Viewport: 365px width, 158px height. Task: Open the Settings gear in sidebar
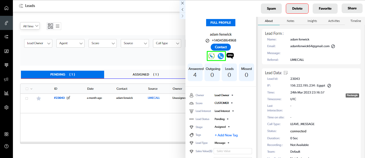[6, 107]
